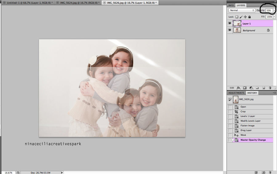
Task: Open the Opacity slider dropdown arrow
Action: 274,10
